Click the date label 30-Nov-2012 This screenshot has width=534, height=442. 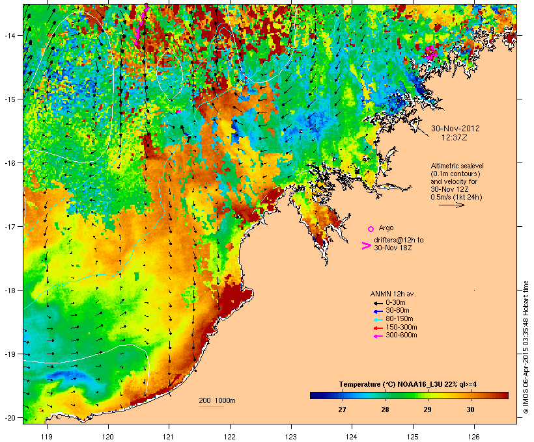click(x=455, y=129)
